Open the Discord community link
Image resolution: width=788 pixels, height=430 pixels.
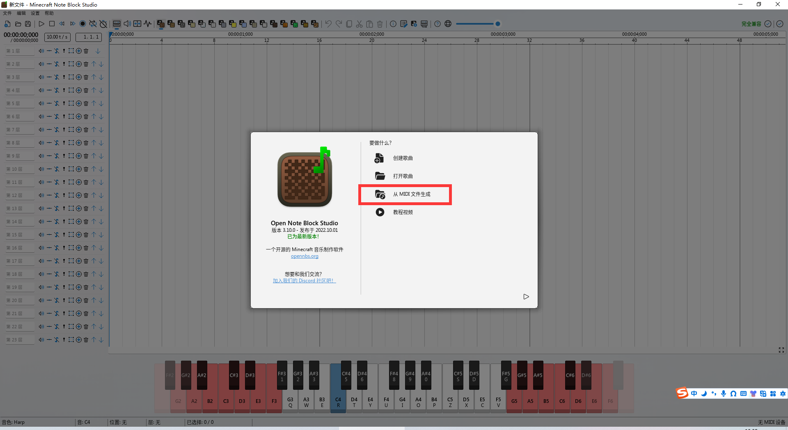click(305, 281)
